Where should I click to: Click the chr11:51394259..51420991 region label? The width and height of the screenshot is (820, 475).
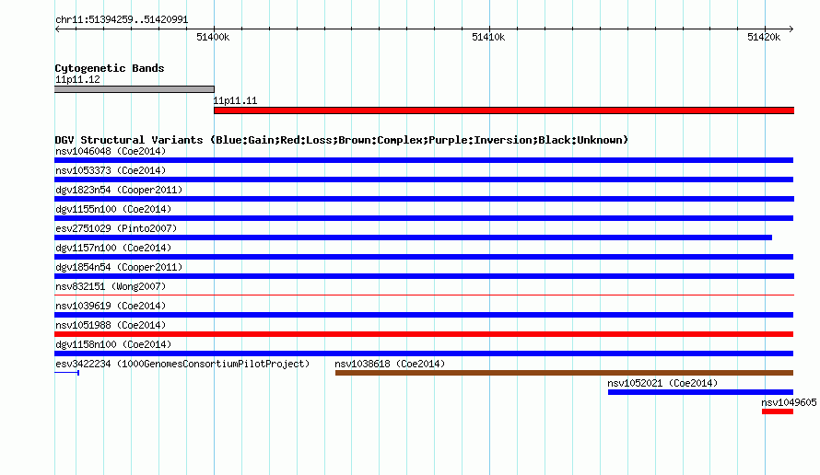click(122, 20)
